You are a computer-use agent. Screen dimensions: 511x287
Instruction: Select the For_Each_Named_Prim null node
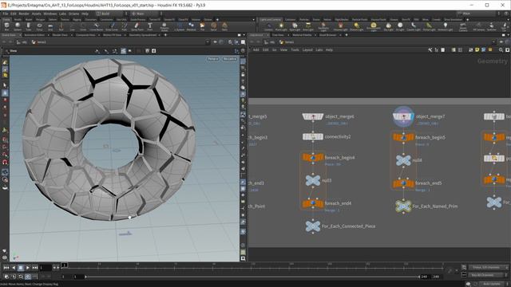coord(403,206)
